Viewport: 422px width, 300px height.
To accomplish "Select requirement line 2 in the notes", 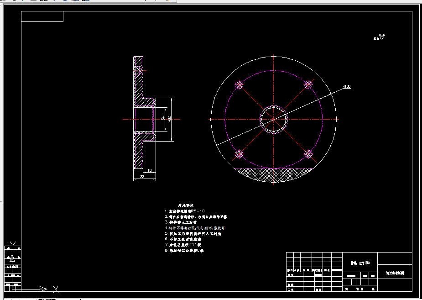I will tap(196, 217).
